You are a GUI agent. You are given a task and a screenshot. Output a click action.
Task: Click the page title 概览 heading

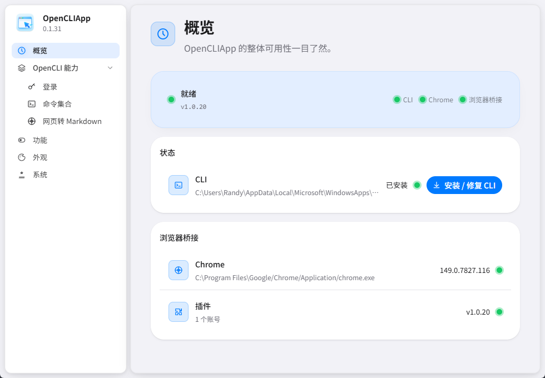pos(199,28)
